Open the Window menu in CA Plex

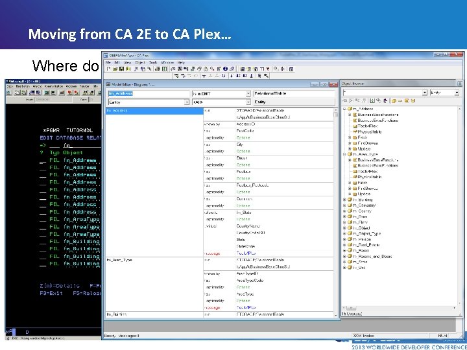[x=167, y=62]
